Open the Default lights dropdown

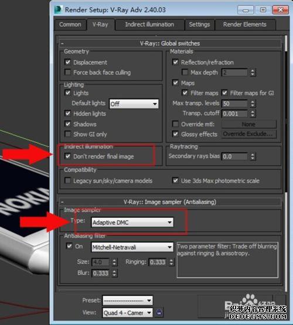pos(134,104)
